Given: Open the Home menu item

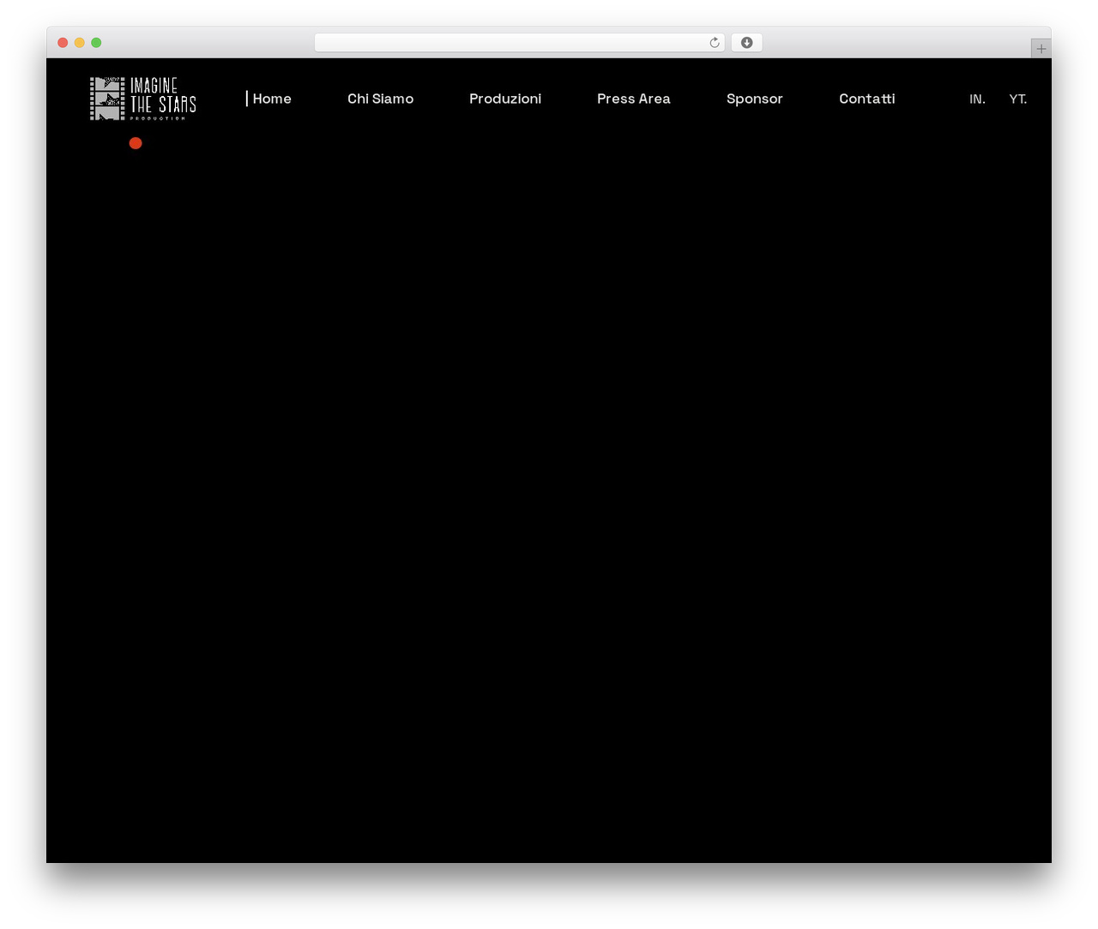Looking at the screenshot, I should [x=272, y=99].
